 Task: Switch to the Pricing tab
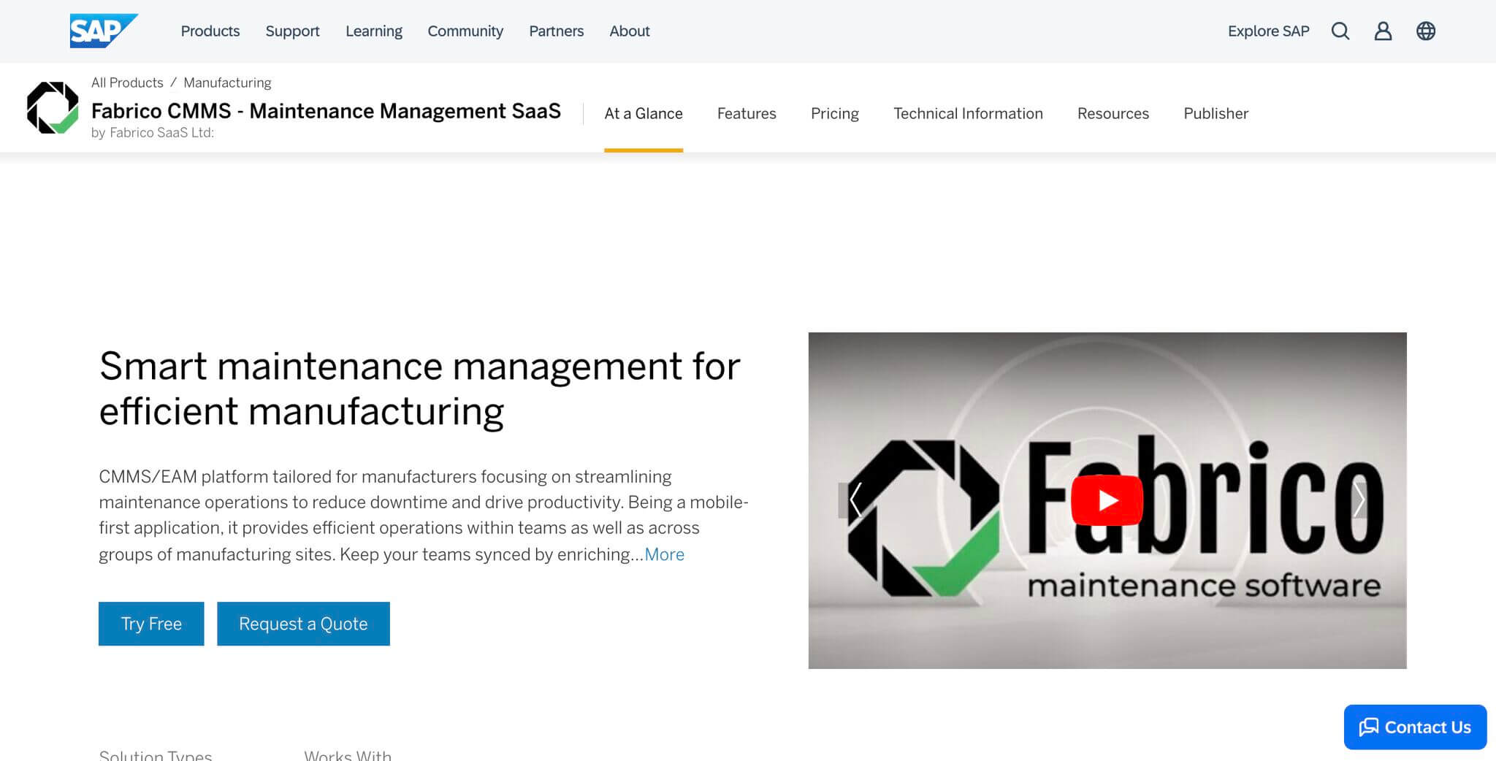834,113
